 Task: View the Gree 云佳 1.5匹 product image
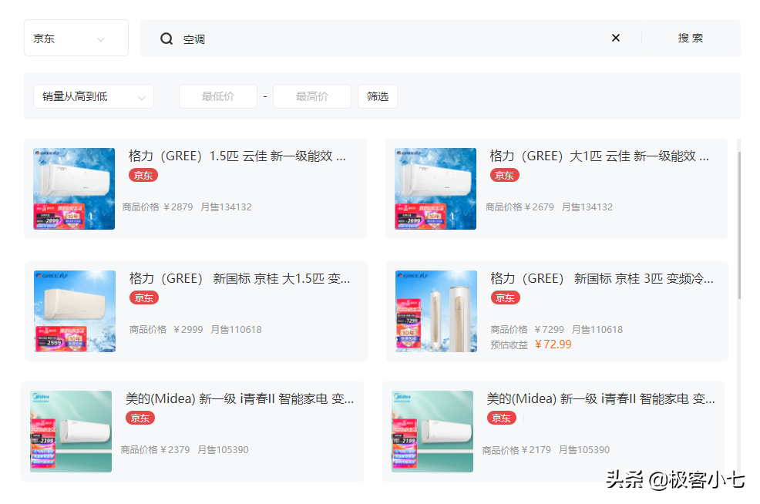point(74,188)
